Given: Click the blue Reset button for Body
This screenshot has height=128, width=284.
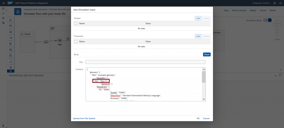Looking at the screenshot, I should tap(207, 54).
